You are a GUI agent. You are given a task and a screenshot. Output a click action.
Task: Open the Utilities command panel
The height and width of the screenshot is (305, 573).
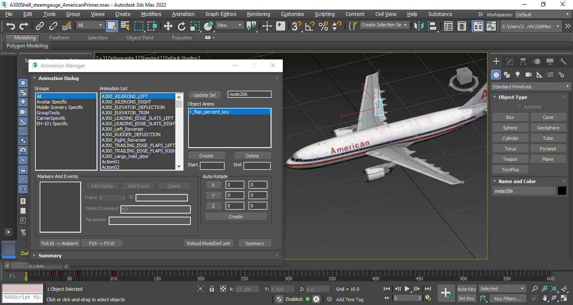pos(563,62)
